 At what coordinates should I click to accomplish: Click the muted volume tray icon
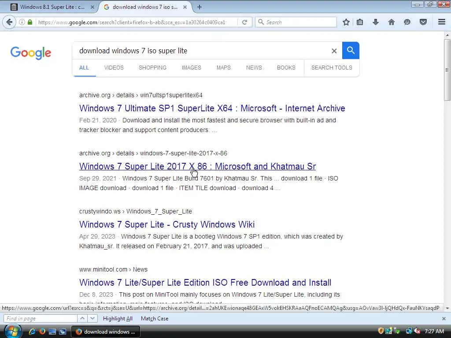[x=417, y=331]
